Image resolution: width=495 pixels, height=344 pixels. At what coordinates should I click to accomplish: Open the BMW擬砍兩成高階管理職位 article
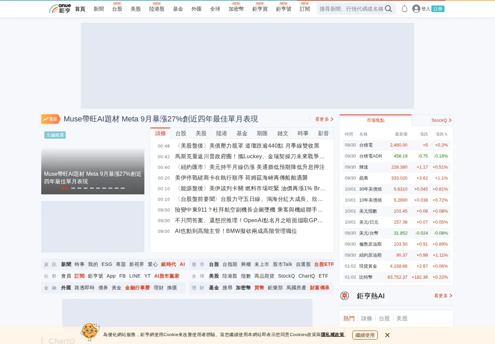(x=236, y=231)
